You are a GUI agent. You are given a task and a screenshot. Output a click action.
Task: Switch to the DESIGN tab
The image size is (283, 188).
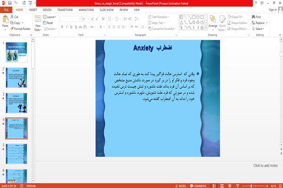pos(47,10)
